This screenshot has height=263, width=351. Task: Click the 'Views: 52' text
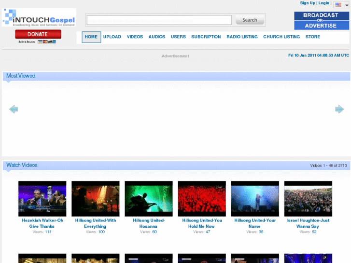click(308, 232)
